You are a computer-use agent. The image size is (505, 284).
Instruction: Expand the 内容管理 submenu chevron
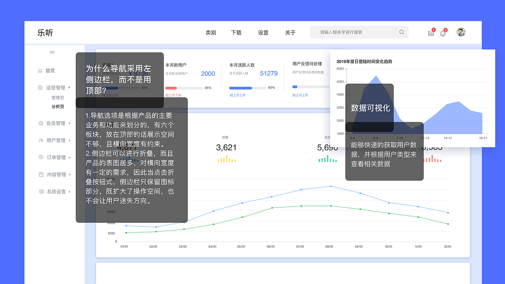pos(70,174)
